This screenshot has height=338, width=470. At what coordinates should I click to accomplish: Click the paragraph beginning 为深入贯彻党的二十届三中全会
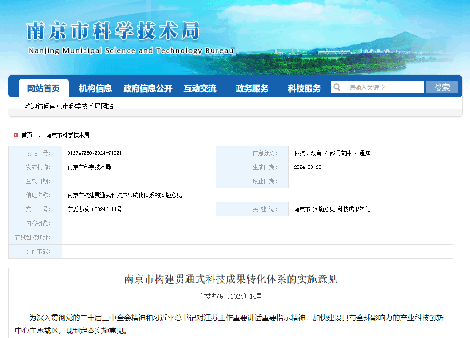pyautogui.click(x=229, y=324)
